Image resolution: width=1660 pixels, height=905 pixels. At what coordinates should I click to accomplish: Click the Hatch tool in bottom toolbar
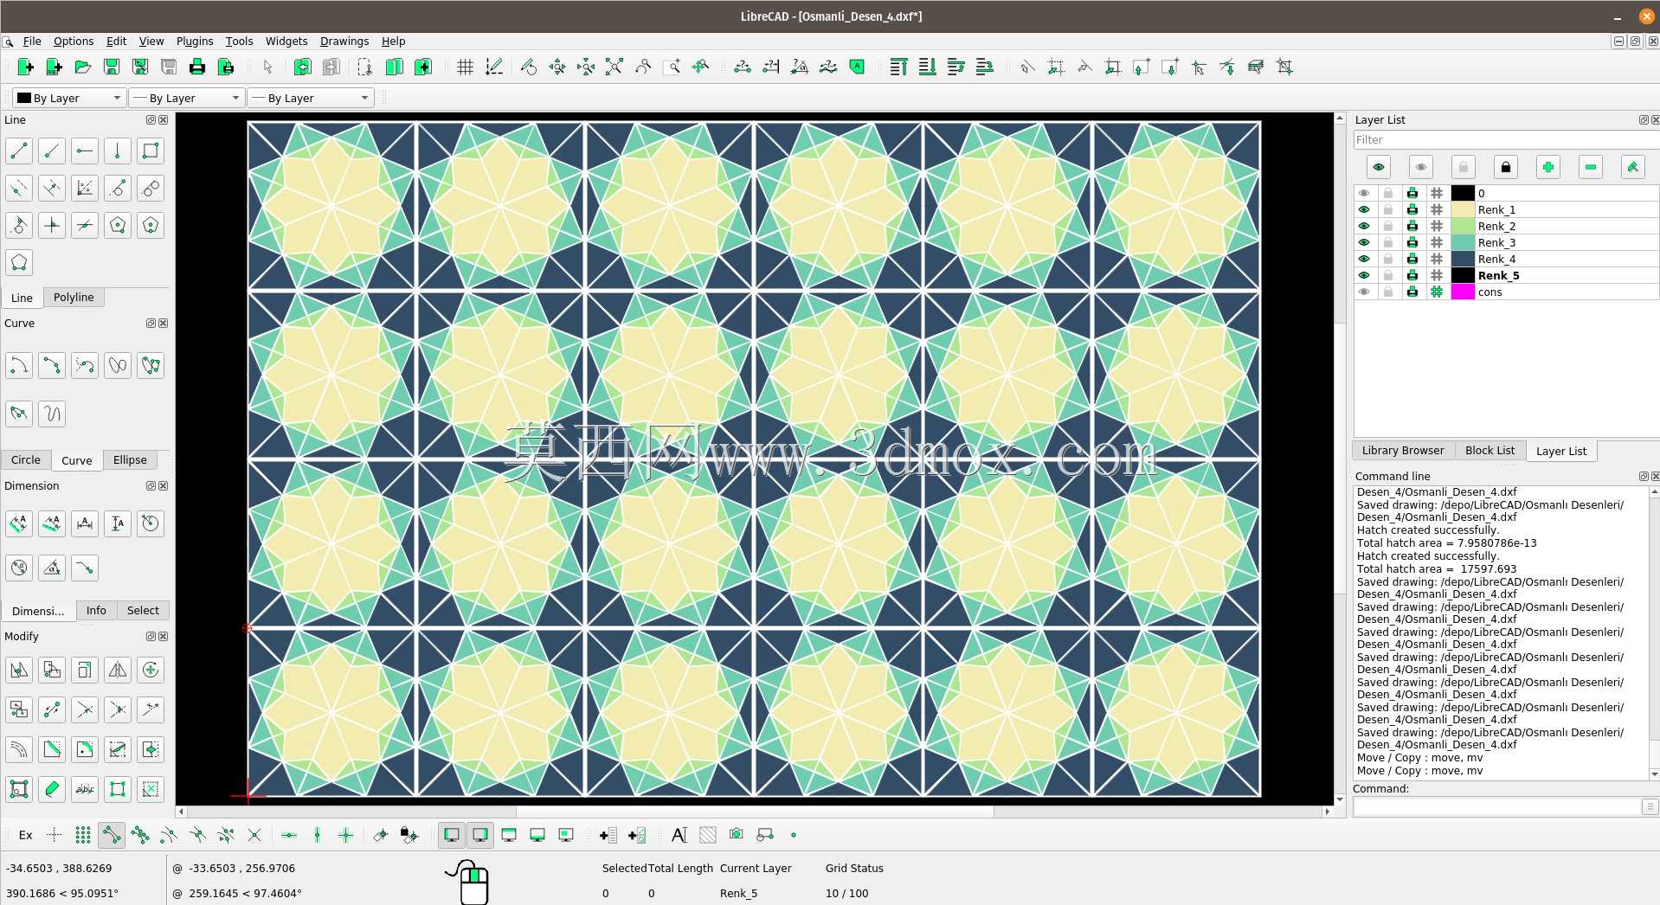708,835
